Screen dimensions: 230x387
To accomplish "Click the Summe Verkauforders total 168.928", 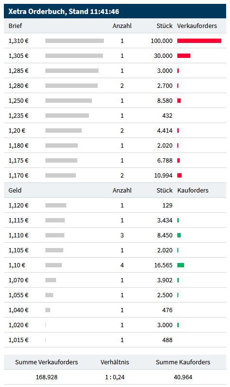I will click(x=46, y=377).
